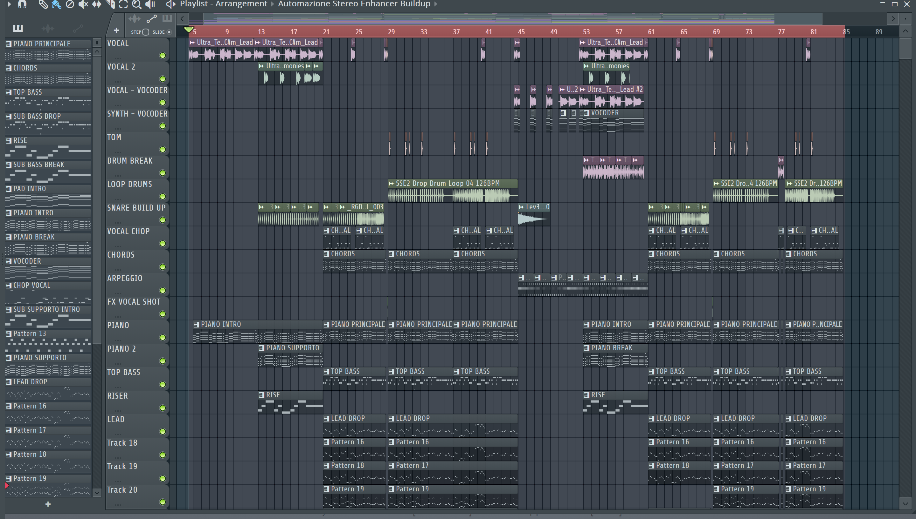Screen dimensions: 916x519
Task: Mute the PIANO 2 track
Action: pos(163,361)
